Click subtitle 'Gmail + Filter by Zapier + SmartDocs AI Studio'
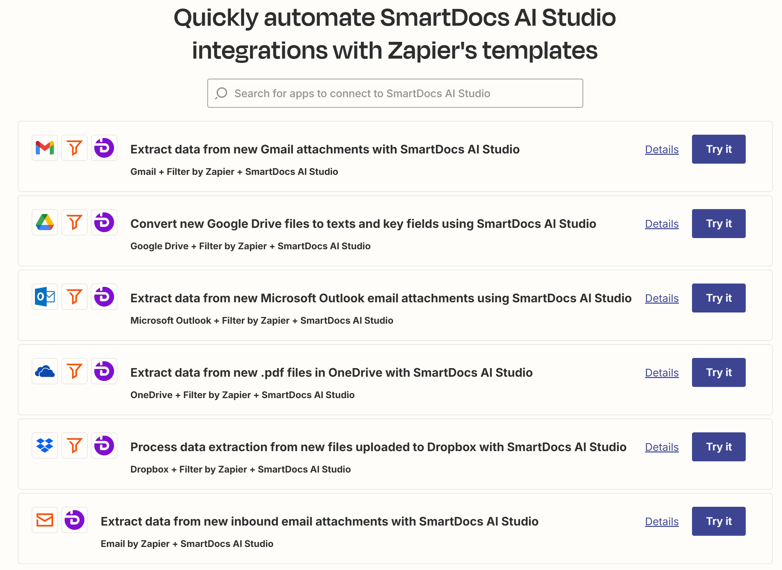 pos(234,172)
